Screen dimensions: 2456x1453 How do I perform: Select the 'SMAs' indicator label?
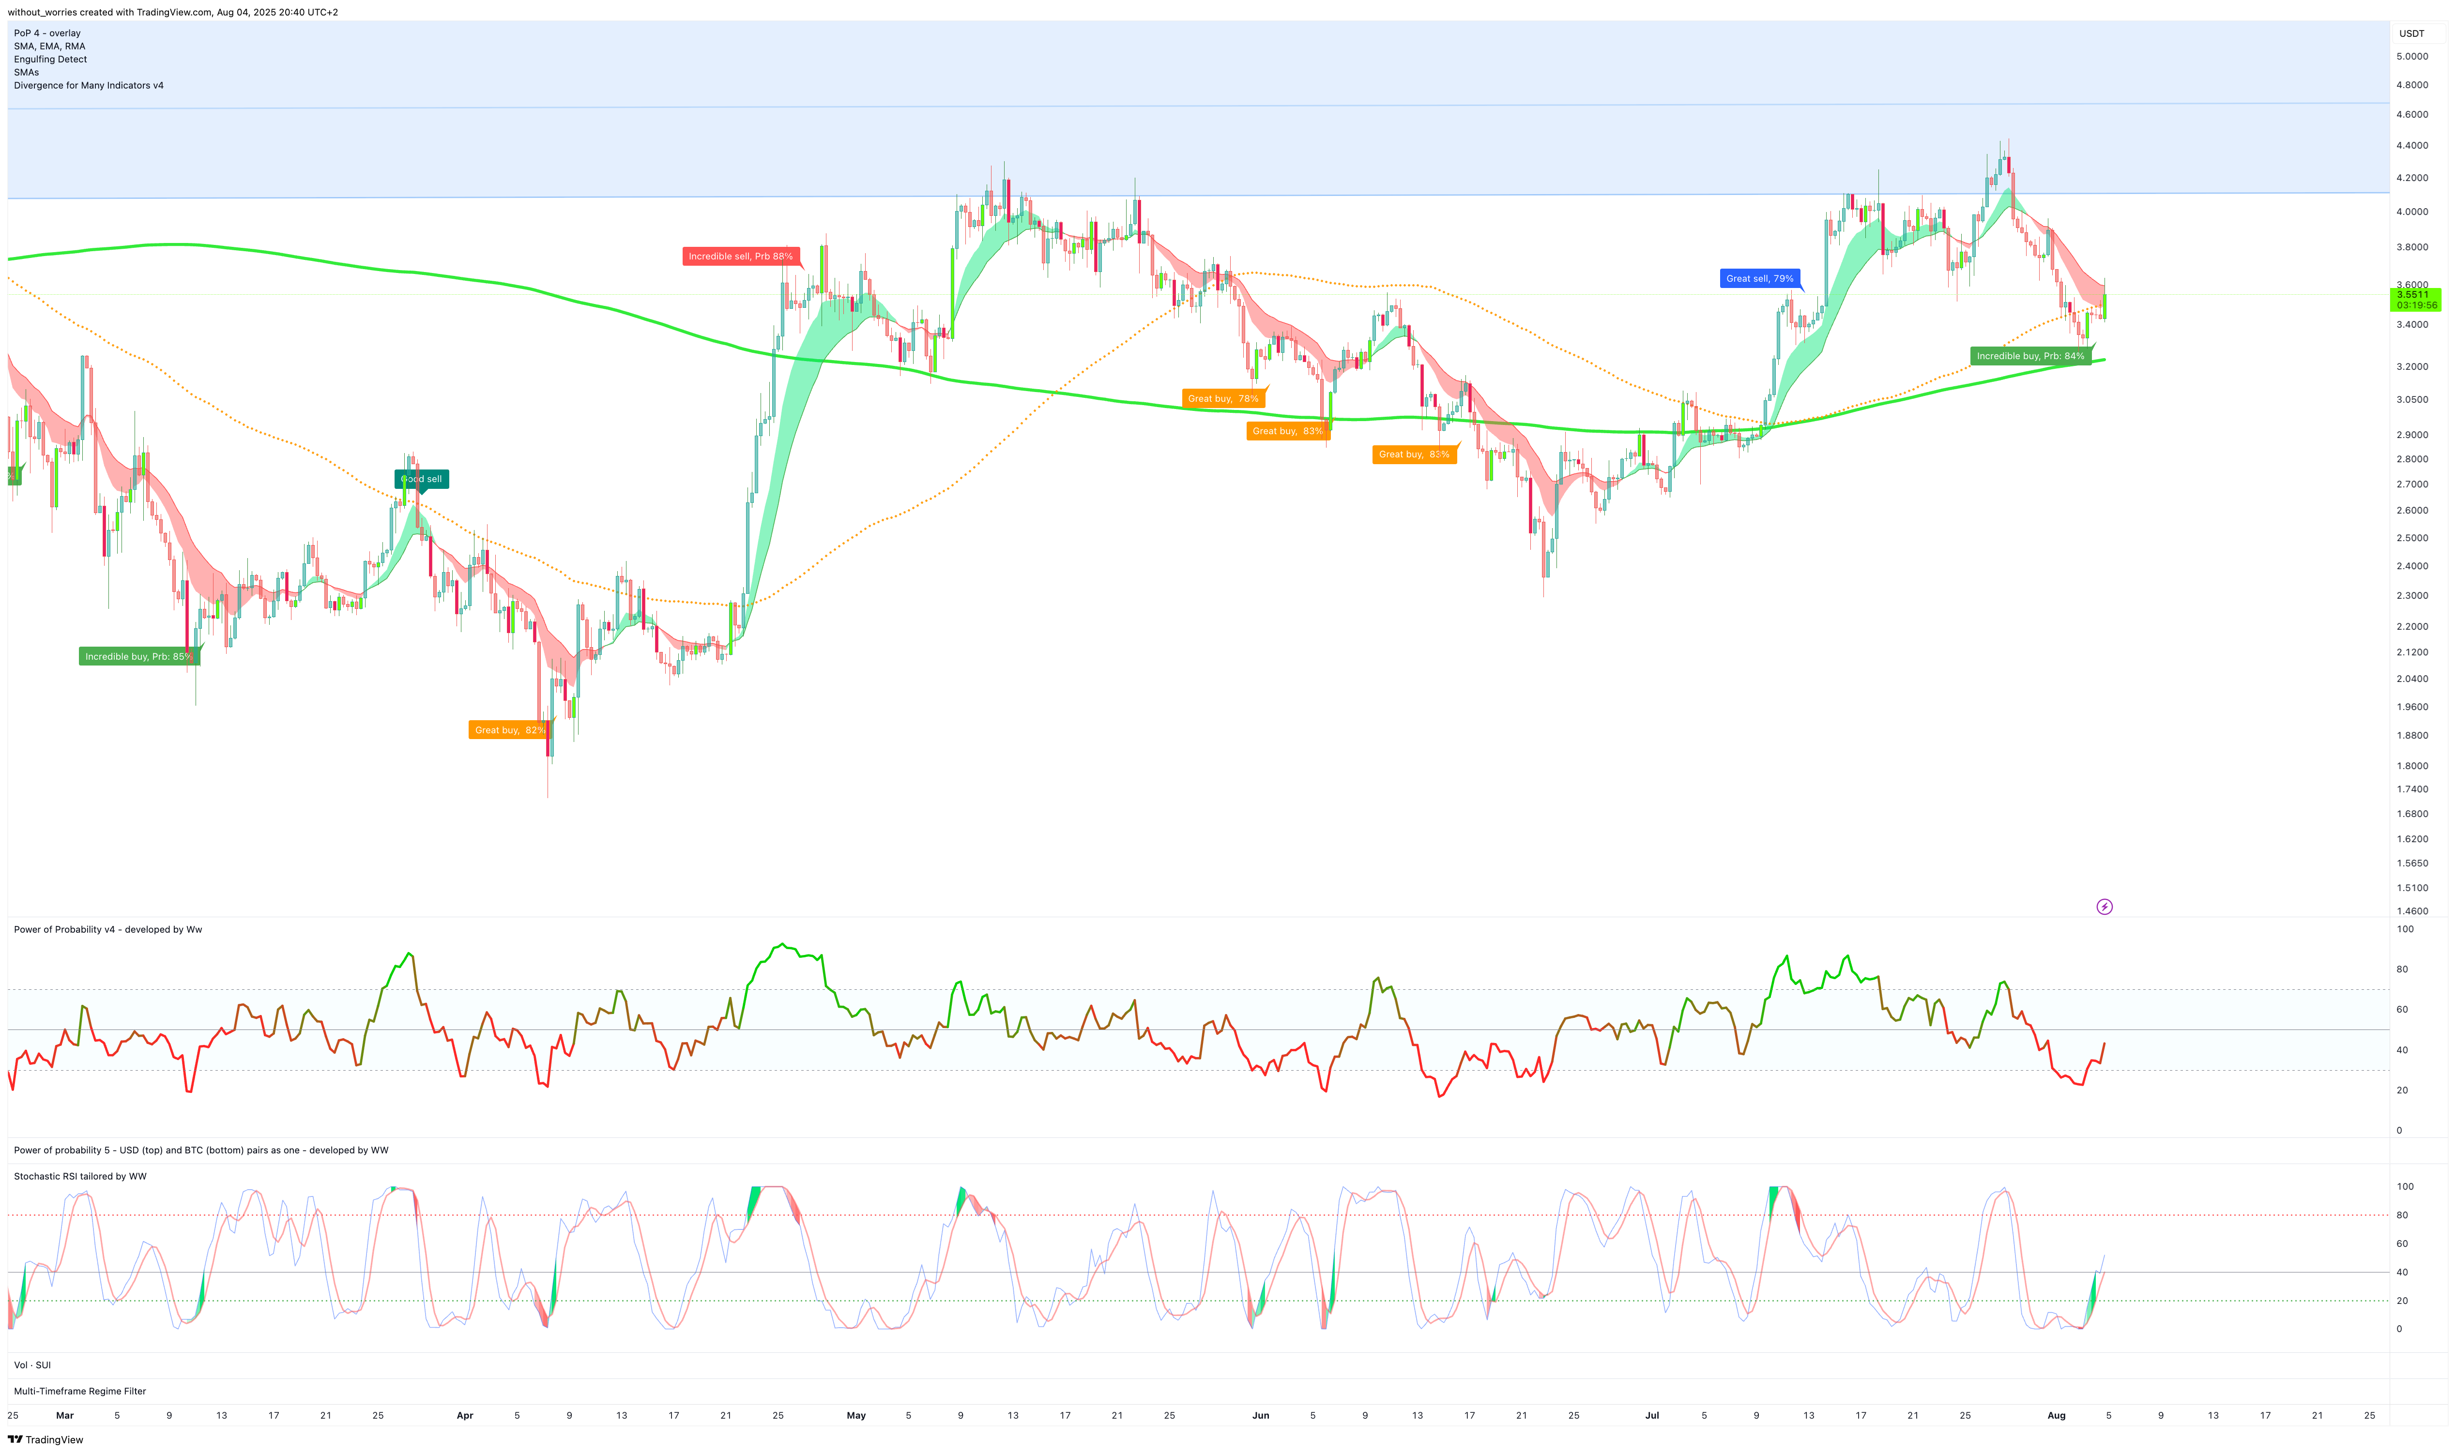(x=27, y=73)
